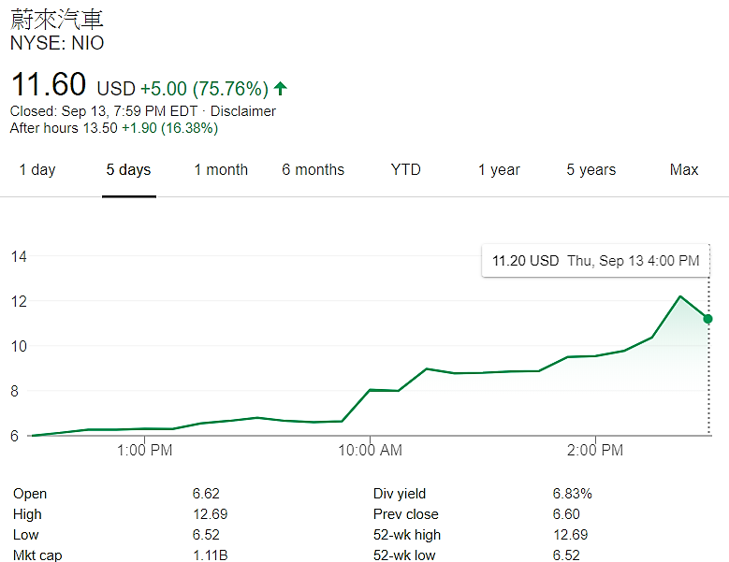The image size is (729, 562).
Task: Click the 11.20 USD chart tooltip
Action: tap(595, 261)
